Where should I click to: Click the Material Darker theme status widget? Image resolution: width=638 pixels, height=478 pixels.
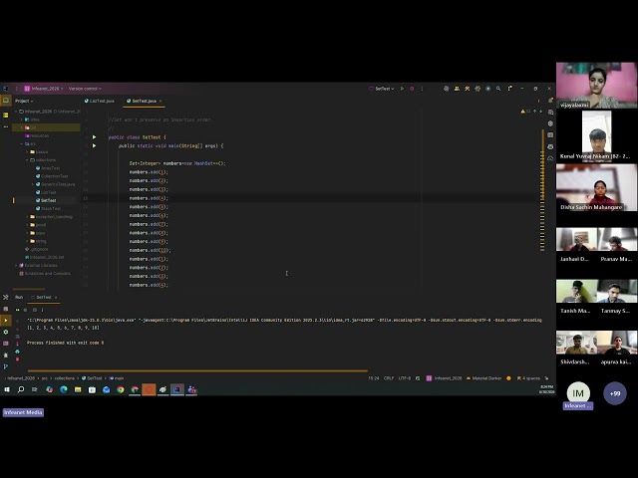(x=483, y=378)
